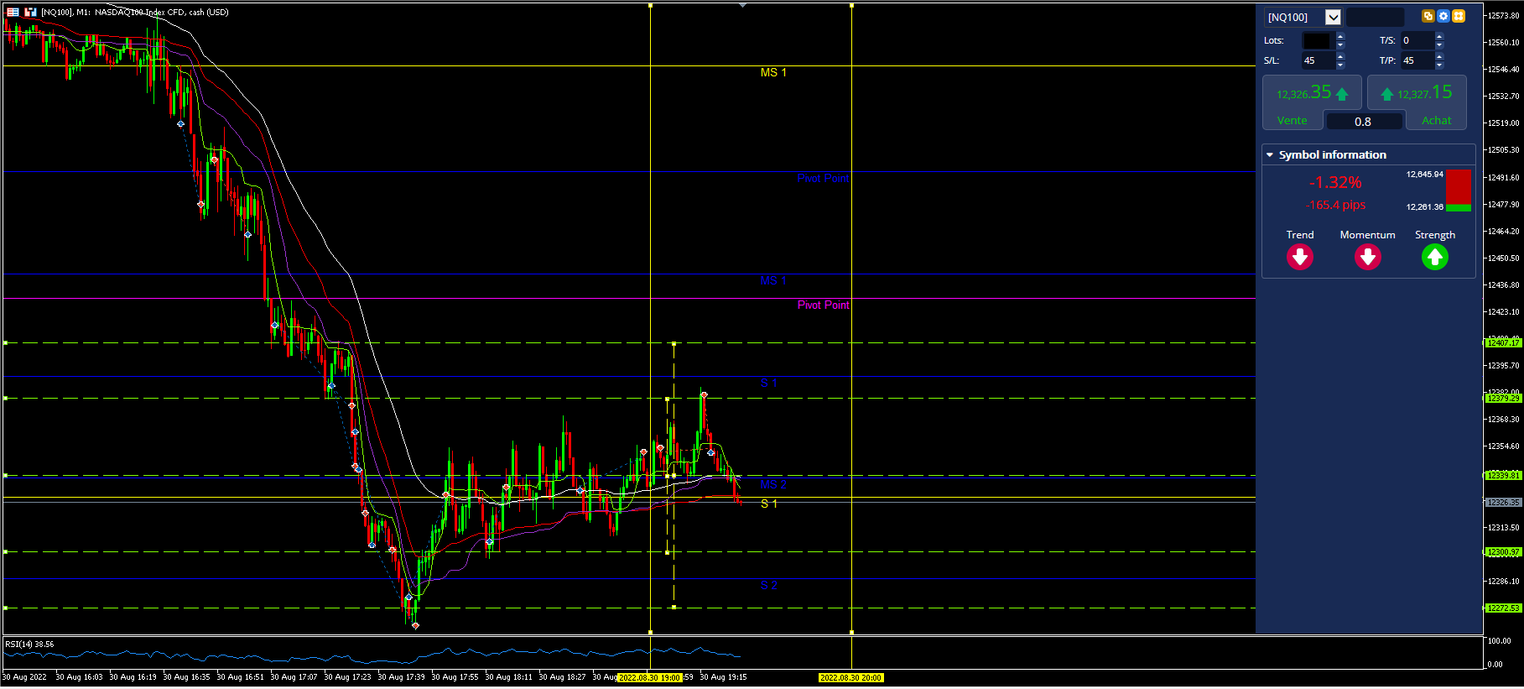
Task: Click the red-green daily range bar
Action: (x=1458, y=191)
